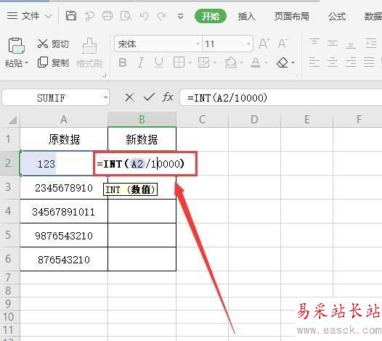Click the Undo arrow icon
The height and width of the screenshot is (341, 382).
click(x=144, y=16)
